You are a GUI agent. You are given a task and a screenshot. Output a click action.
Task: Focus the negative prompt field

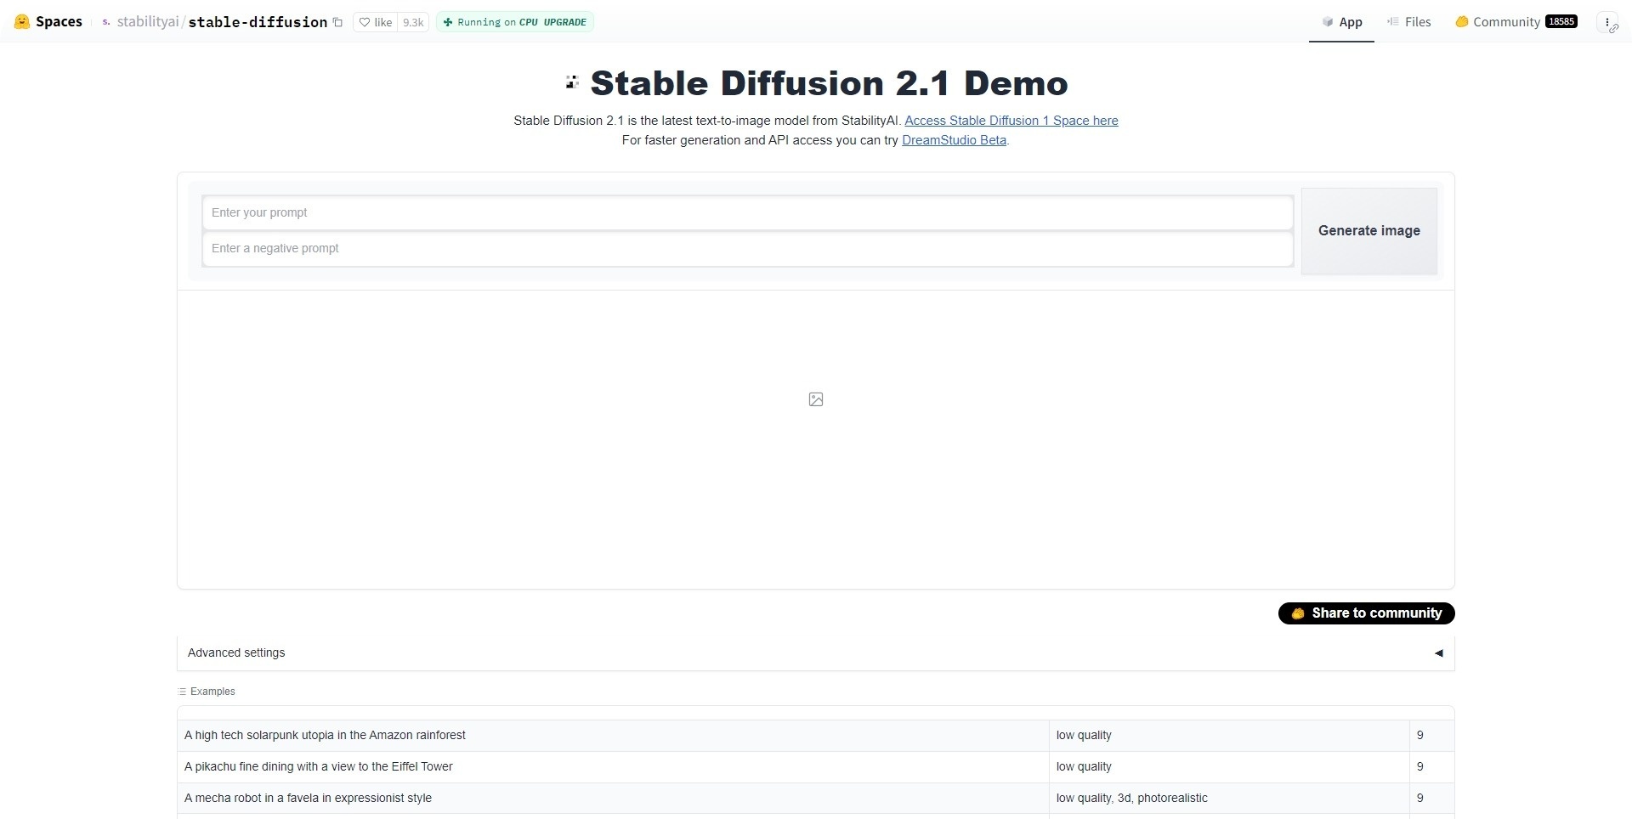(x=747, y=249)
